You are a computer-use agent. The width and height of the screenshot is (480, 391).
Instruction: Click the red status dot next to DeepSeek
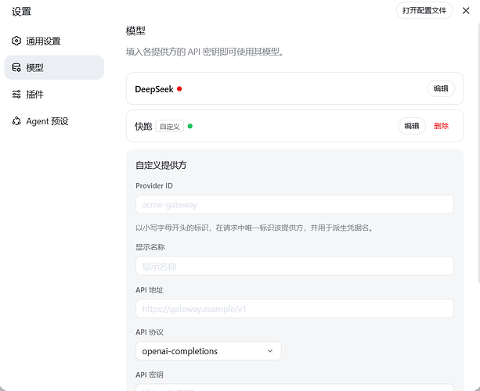[x=179, y=89]
